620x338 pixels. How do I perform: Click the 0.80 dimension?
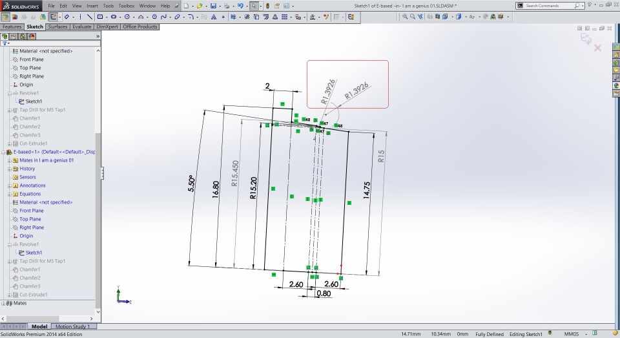(x=324, y=293)
